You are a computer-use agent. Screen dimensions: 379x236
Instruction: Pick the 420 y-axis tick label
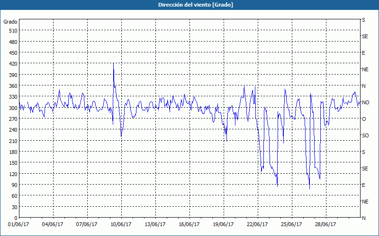[x=13, y=64]
